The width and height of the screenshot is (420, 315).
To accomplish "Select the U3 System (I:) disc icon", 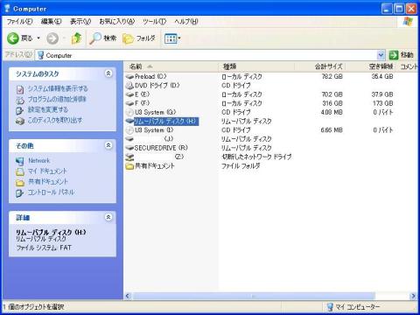I will (x=129, y=130).
